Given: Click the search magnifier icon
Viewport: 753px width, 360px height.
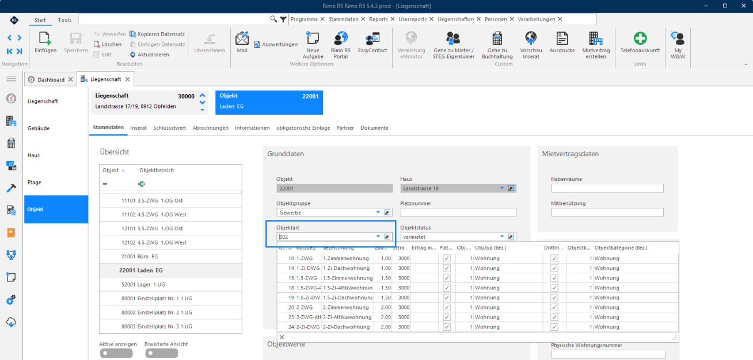Looking at the screenshot, I should point(274,19).
